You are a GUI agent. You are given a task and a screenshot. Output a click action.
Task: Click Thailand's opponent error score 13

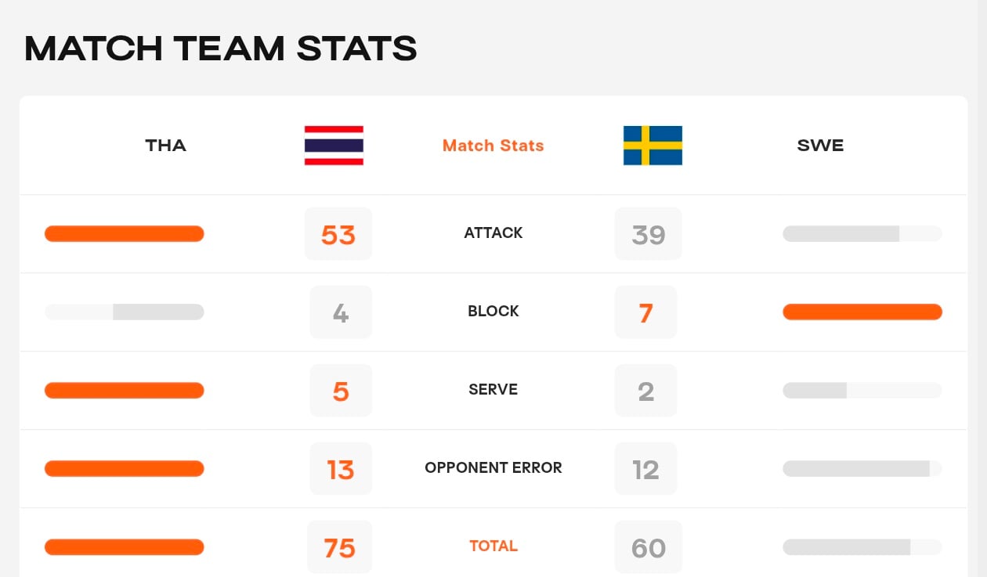coord(341,469)
